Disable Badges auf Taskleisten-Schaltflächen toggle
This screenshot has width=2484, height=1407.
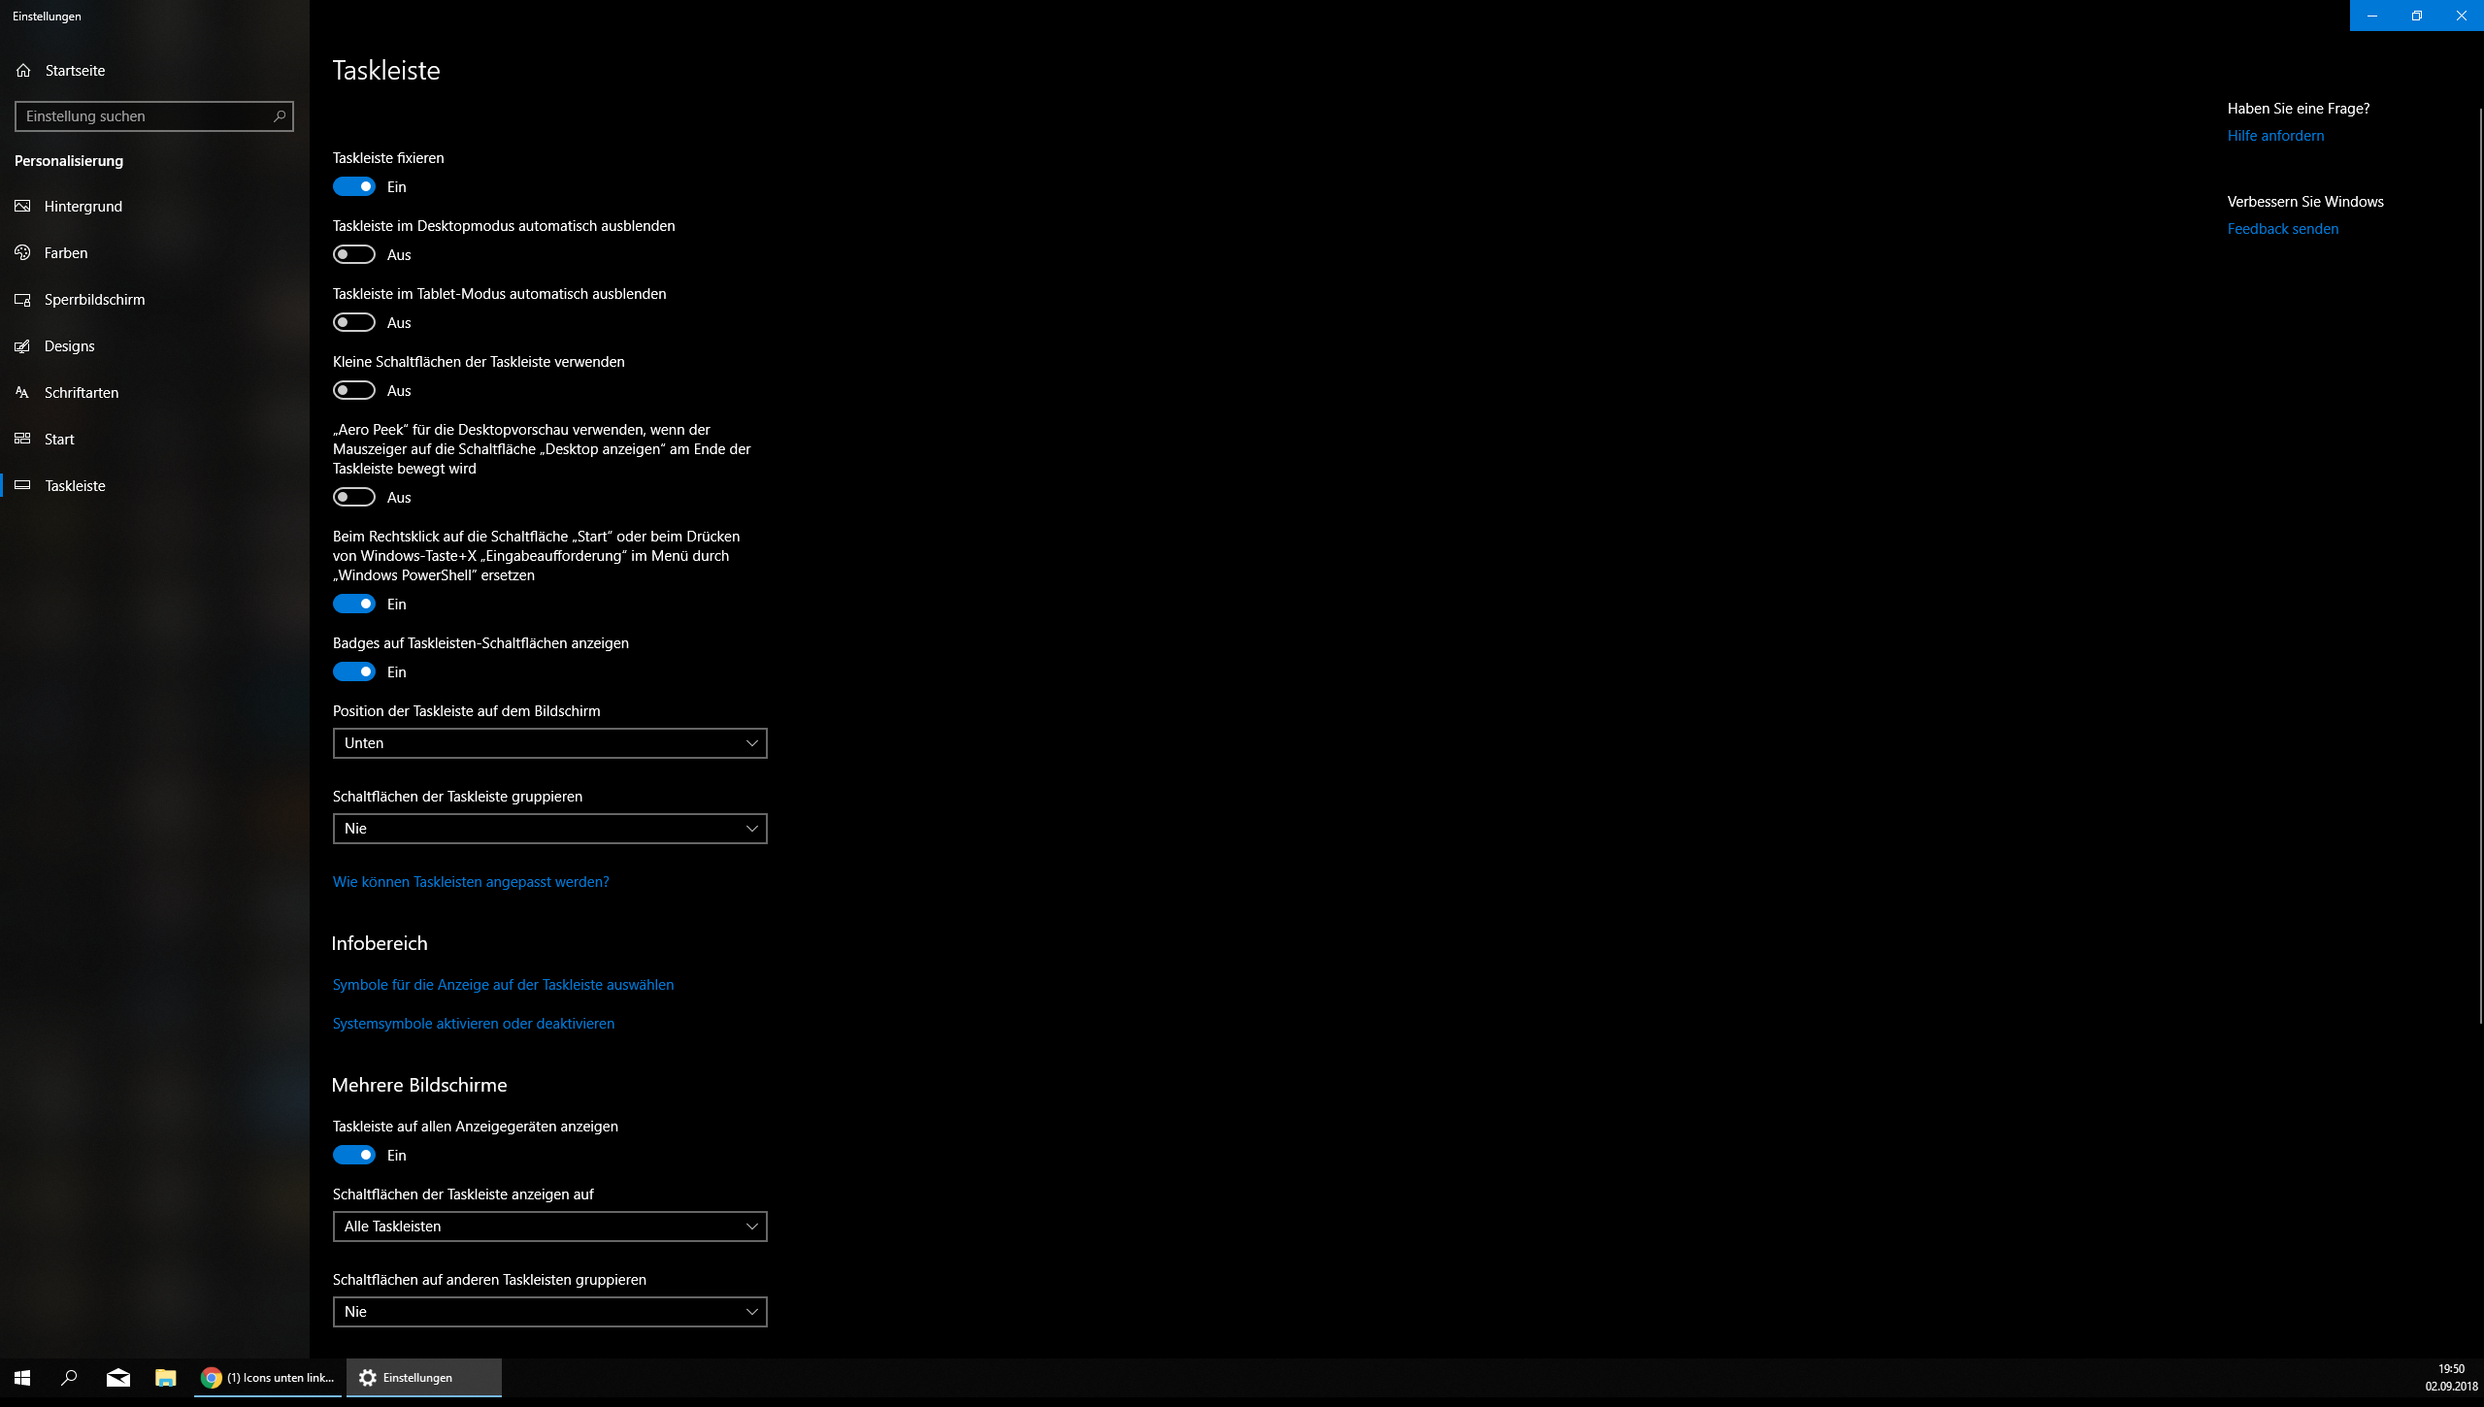point(354,671)
